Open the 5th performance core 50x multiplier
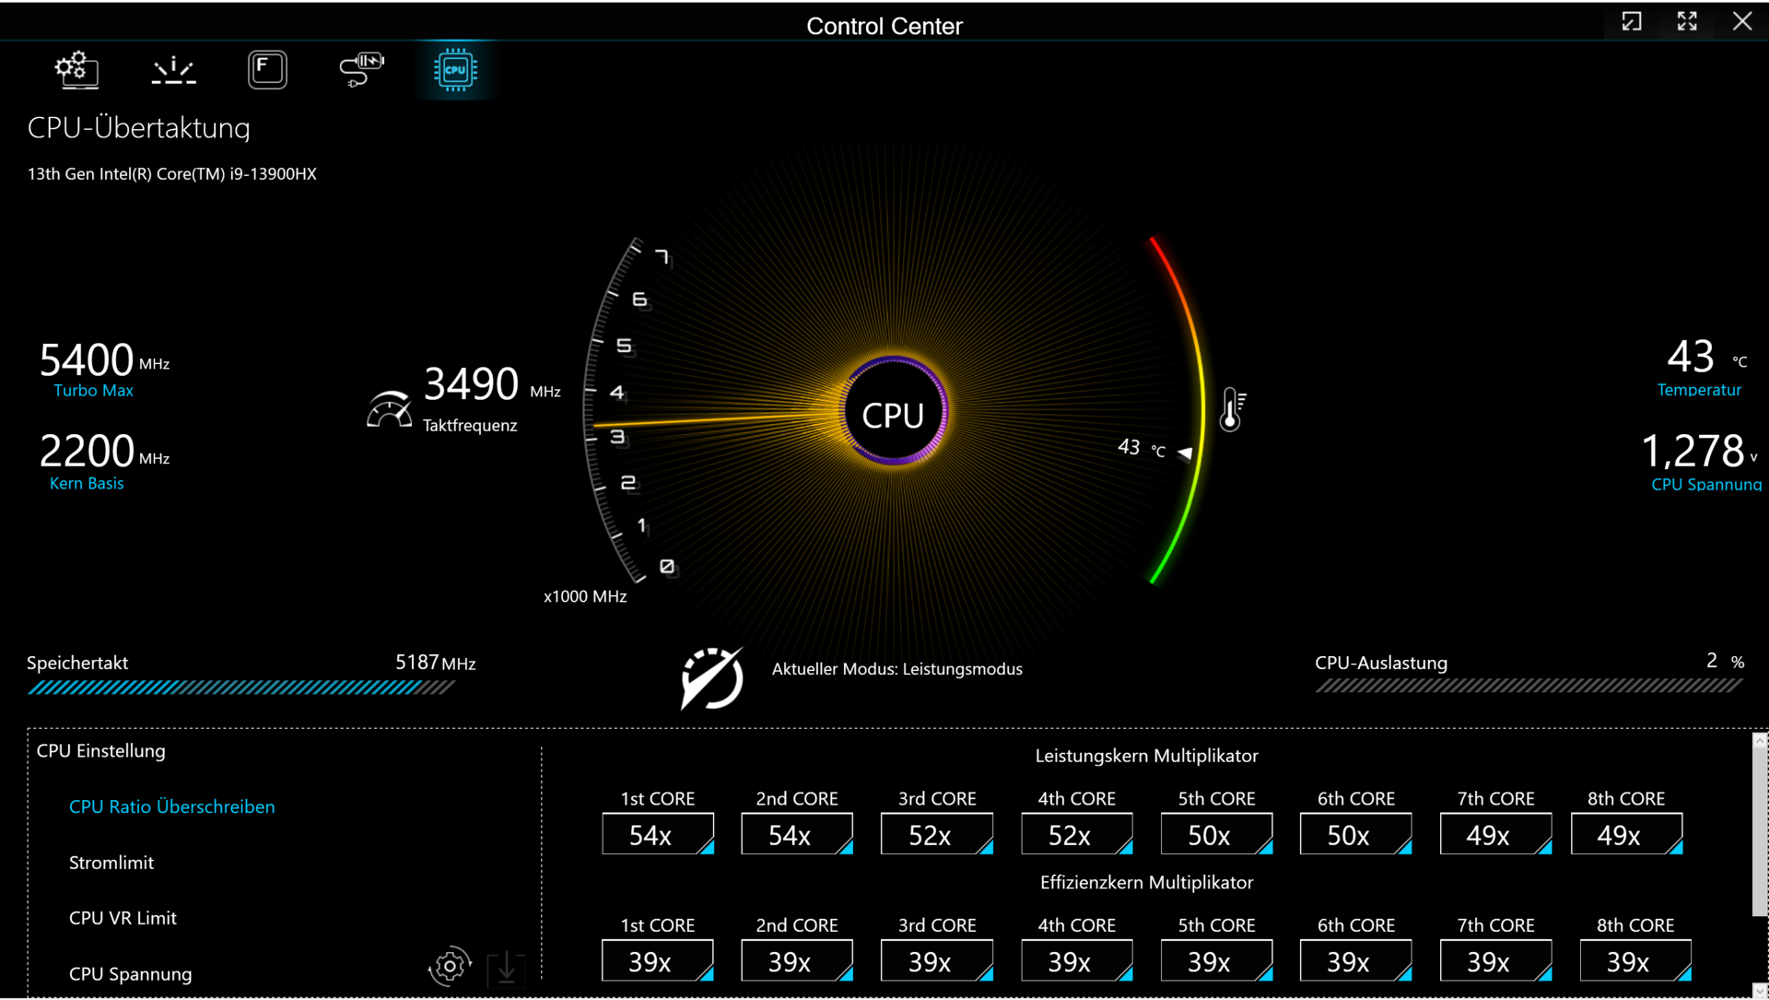The height and width of the screenshot is (1000, 1769). pyautogui.click(x=1216, y=834)
